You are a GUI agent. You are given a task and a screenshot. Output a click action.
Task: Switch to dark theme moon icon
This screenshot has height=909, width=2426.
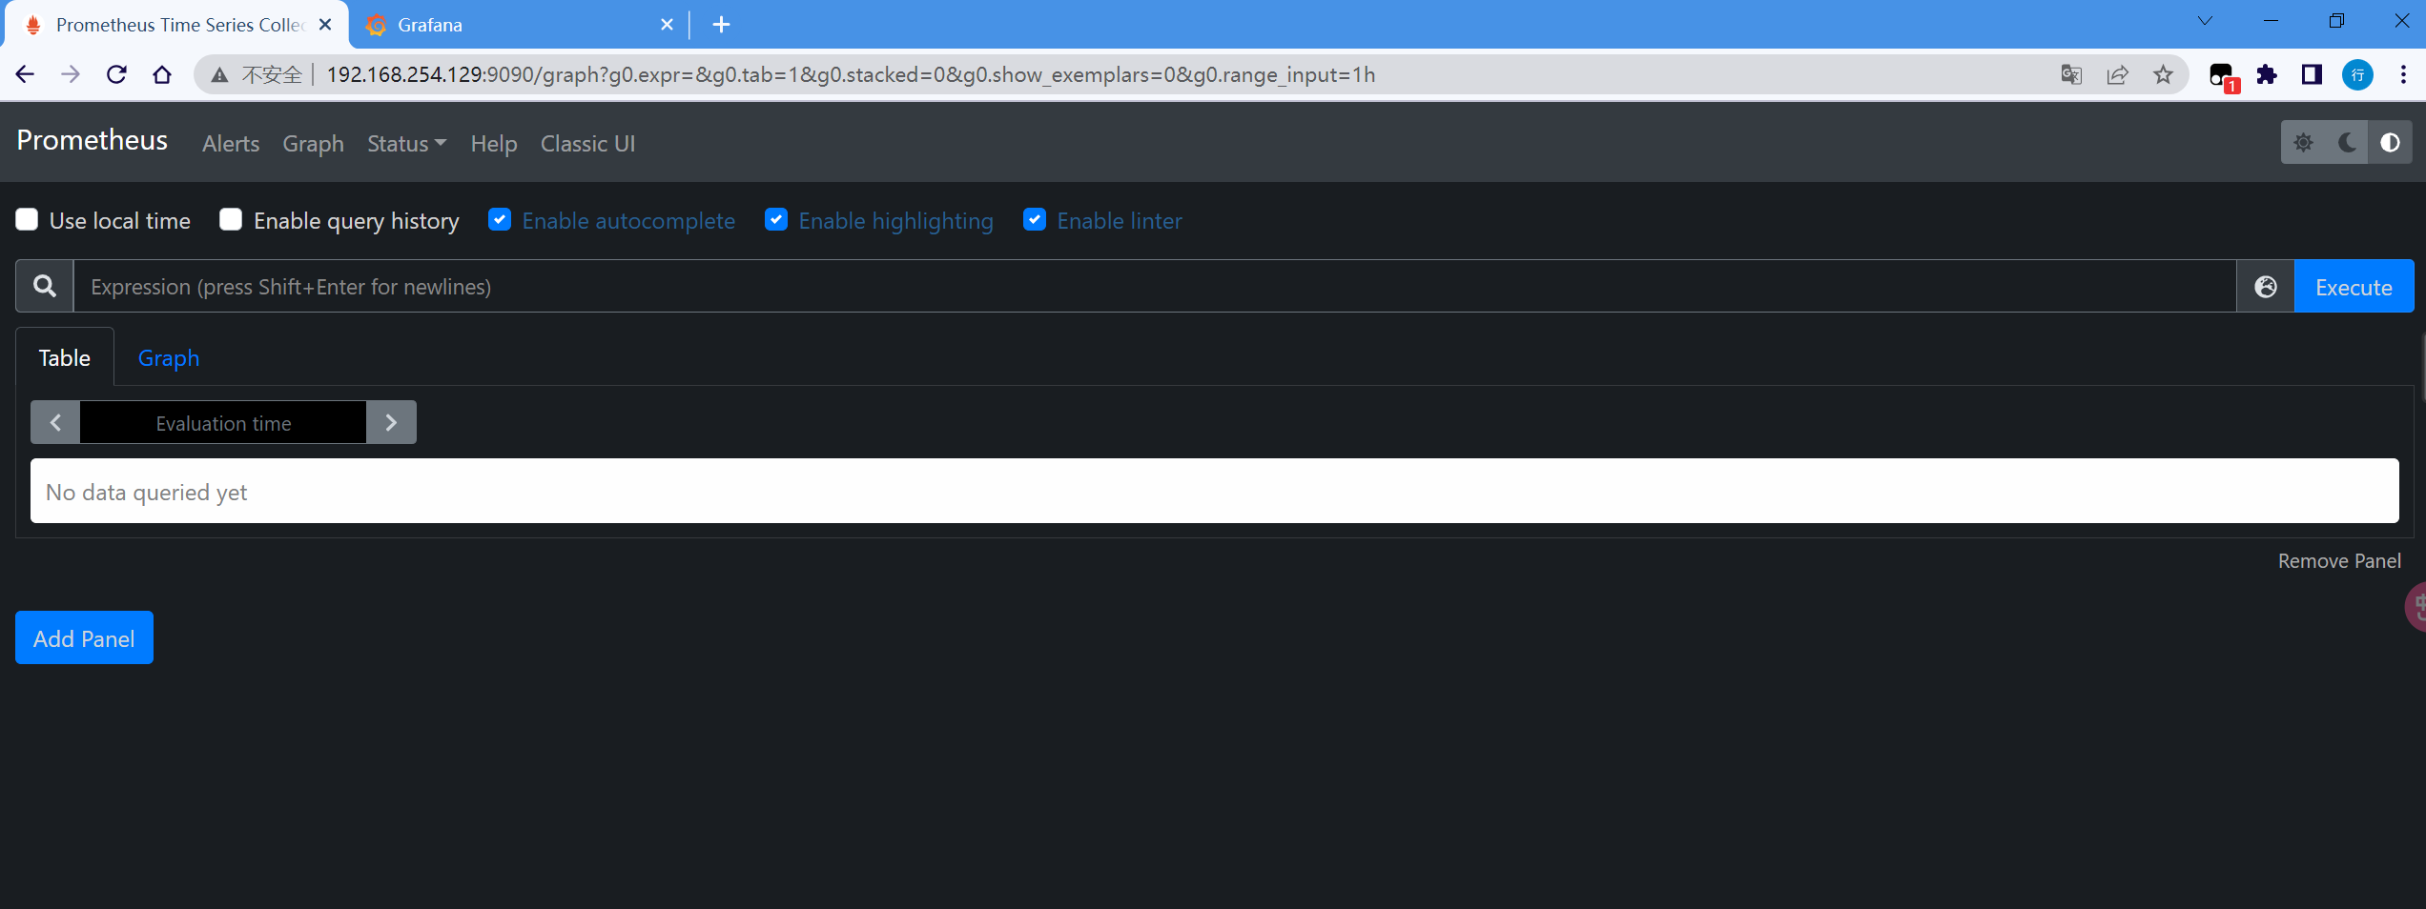2347,143
